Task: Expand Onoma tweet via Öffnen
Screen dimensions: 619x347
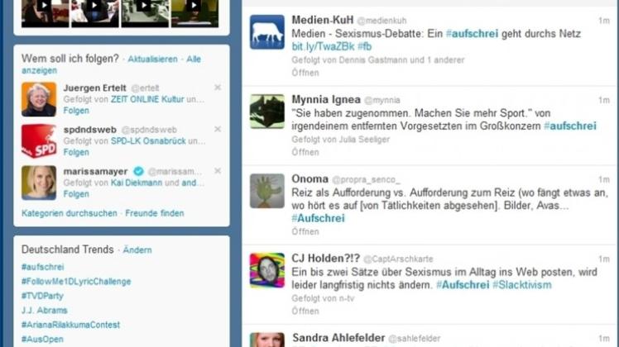Action: click(x=305, y=232)
